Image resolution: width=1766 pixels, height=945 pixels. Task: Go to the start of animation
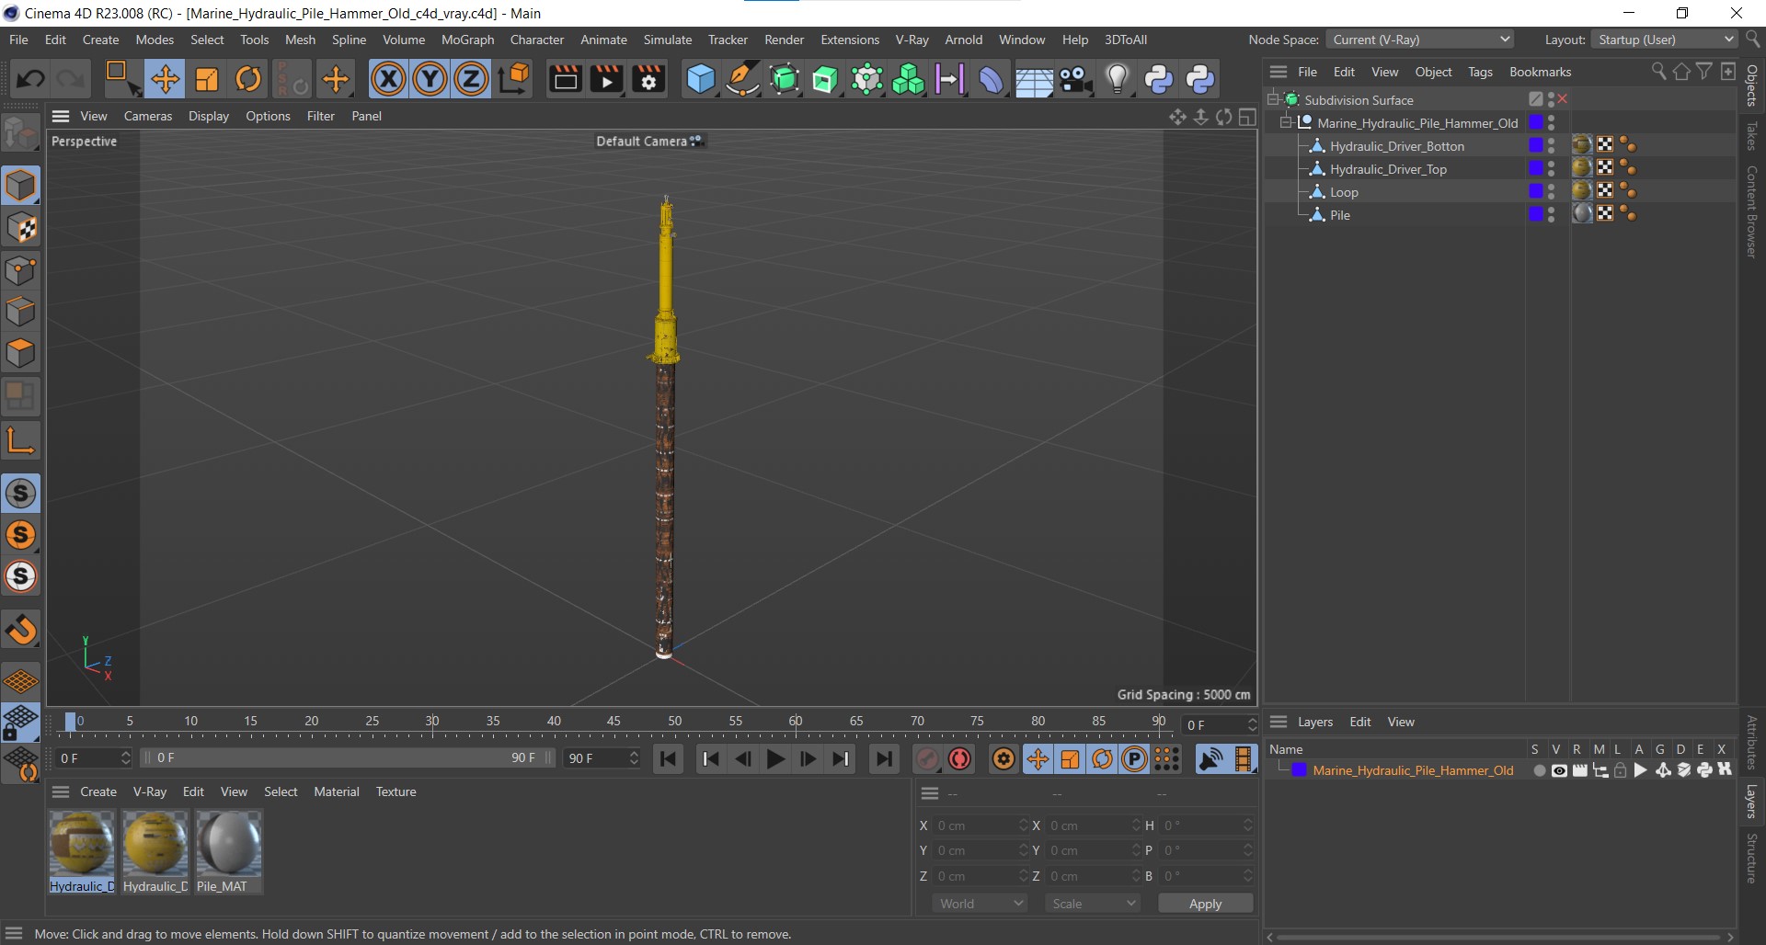tap(669, 759)
